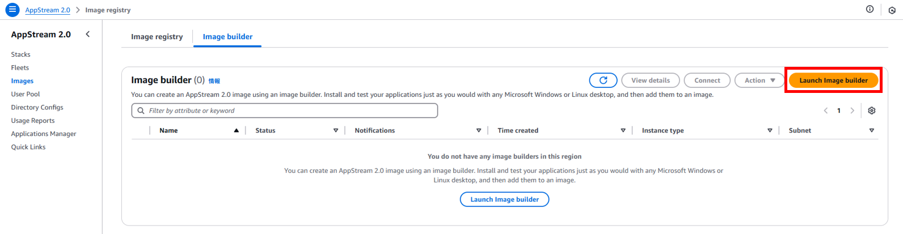Select the Image builder tab
This screenshot has height=234, width=903.
click(227, 37)
